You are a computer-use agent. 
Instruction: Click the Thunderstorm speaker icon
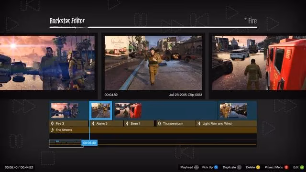(159, 123)
